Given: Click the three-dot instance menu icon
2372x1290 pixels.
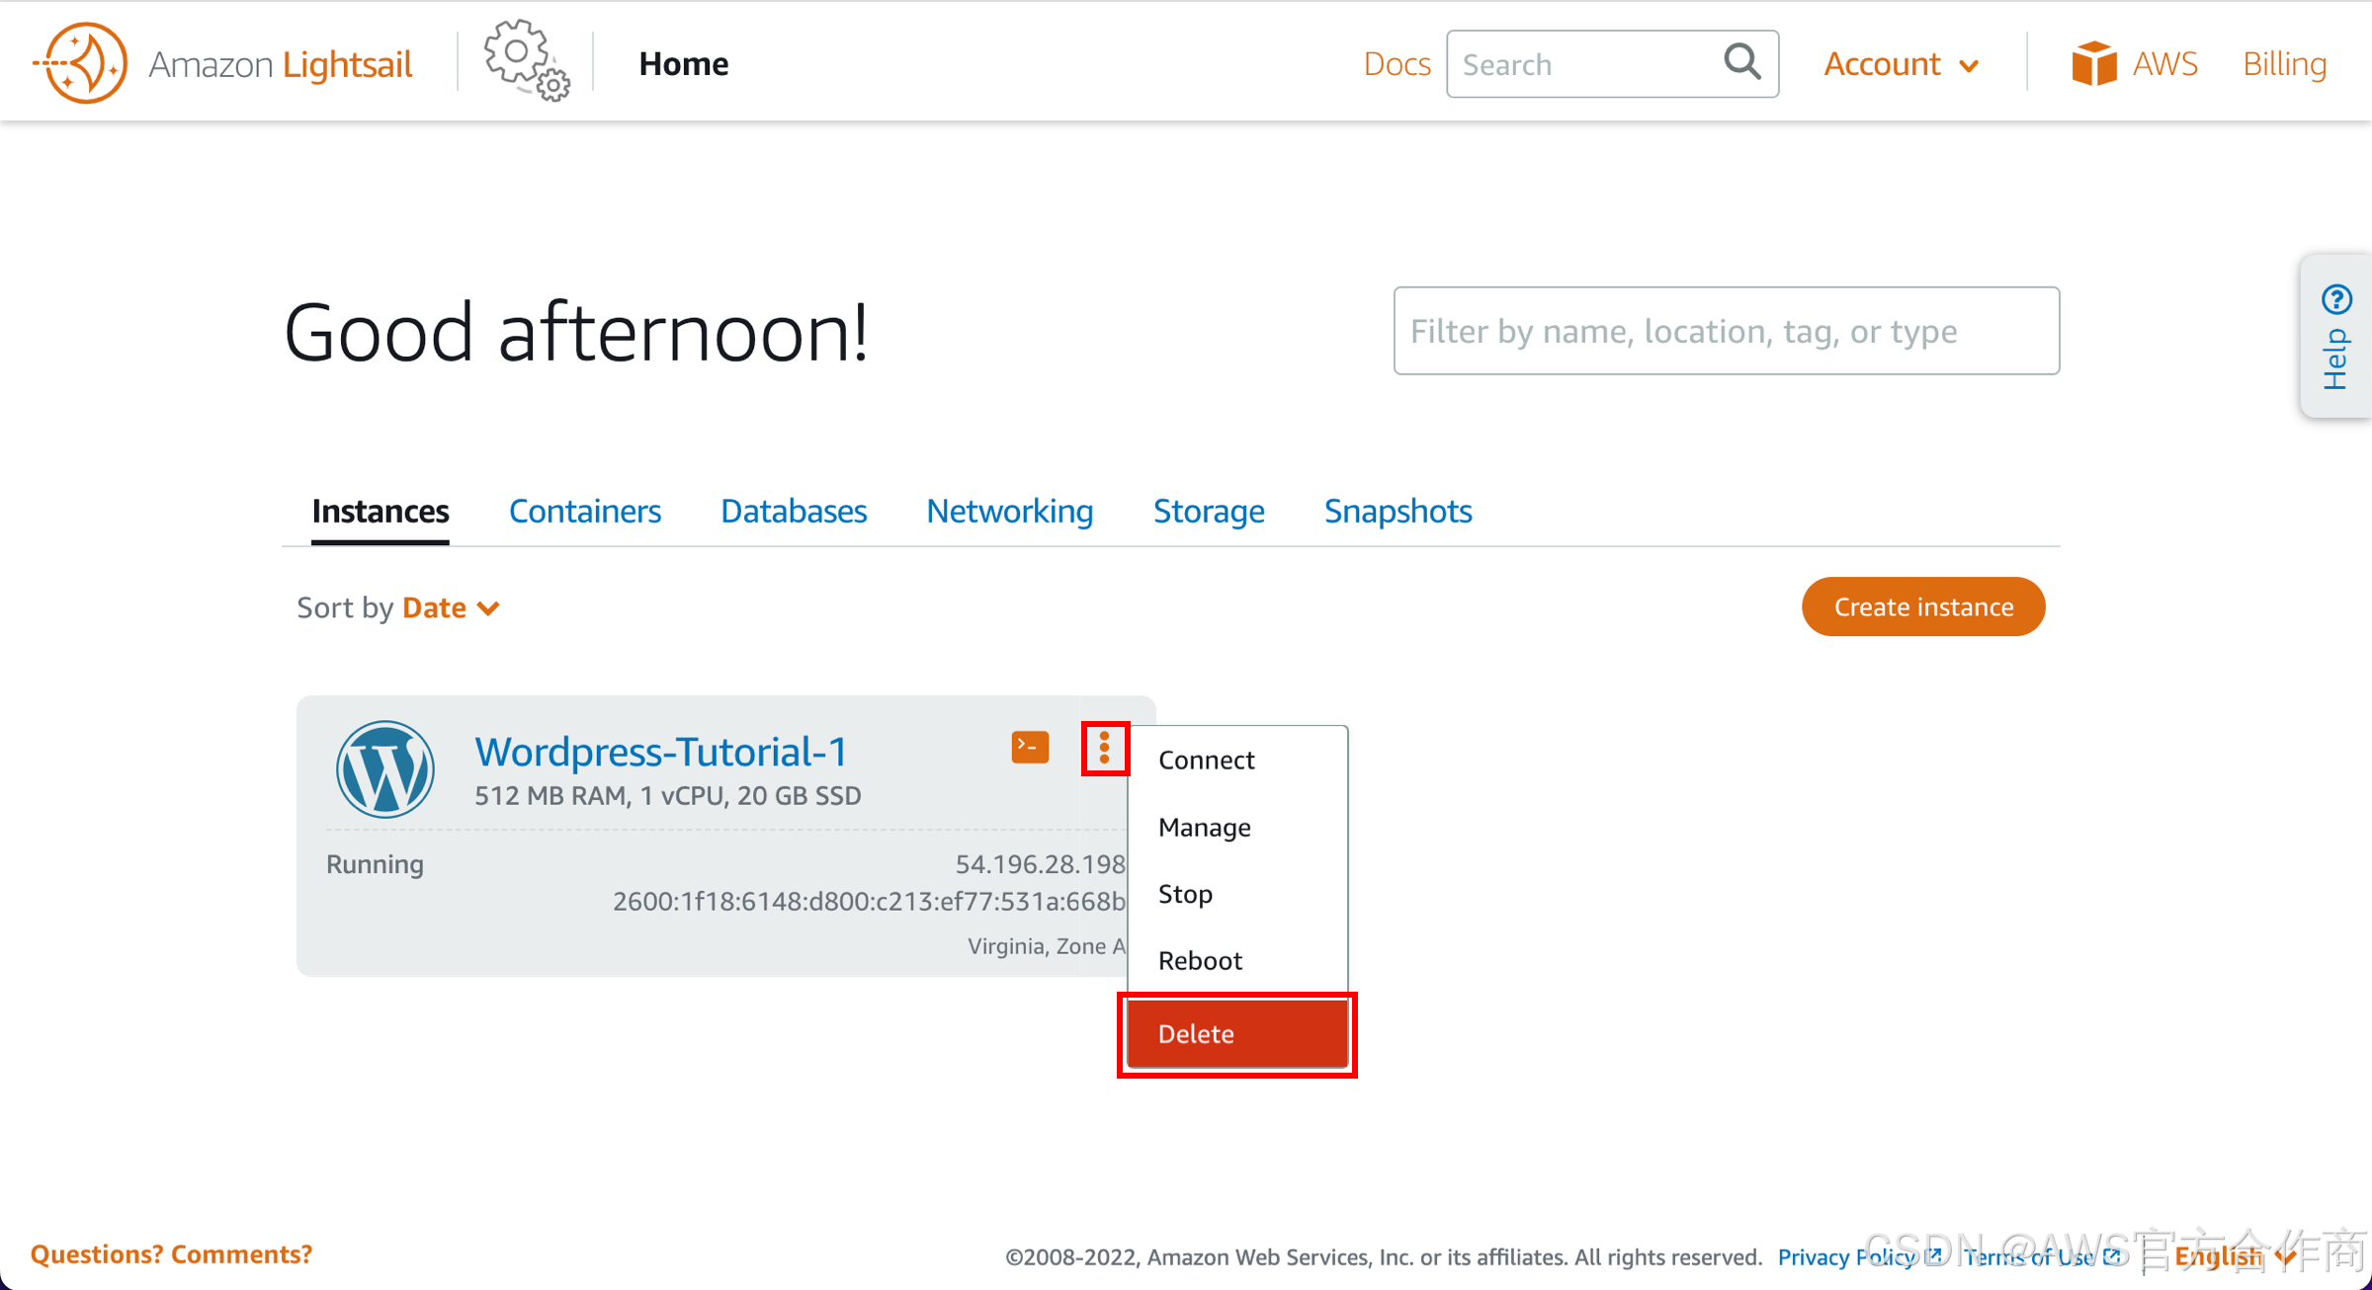Looking at the screenshot, I should pyautogui.click(x=1104, y=748).
